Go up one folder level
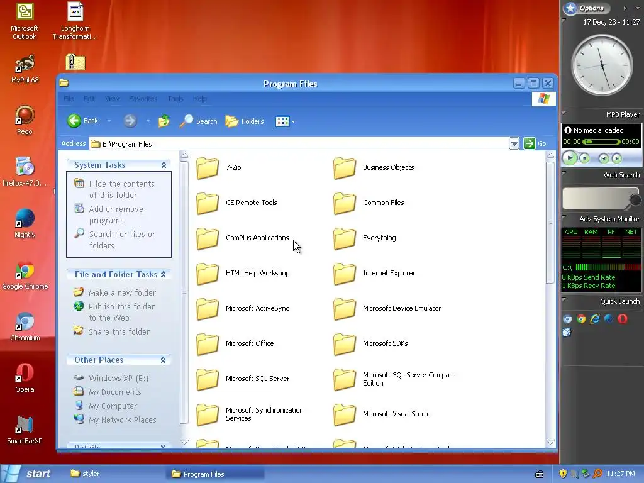The width and height of the screenshot is (644, 483). click(x=164, y=121)
